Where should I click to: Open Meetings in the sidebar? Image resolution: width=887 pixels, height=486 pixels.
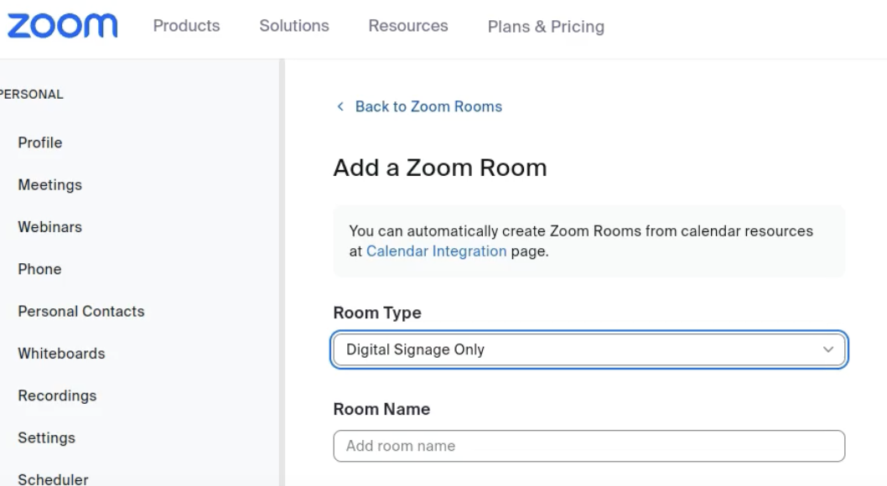coord(49,185)
